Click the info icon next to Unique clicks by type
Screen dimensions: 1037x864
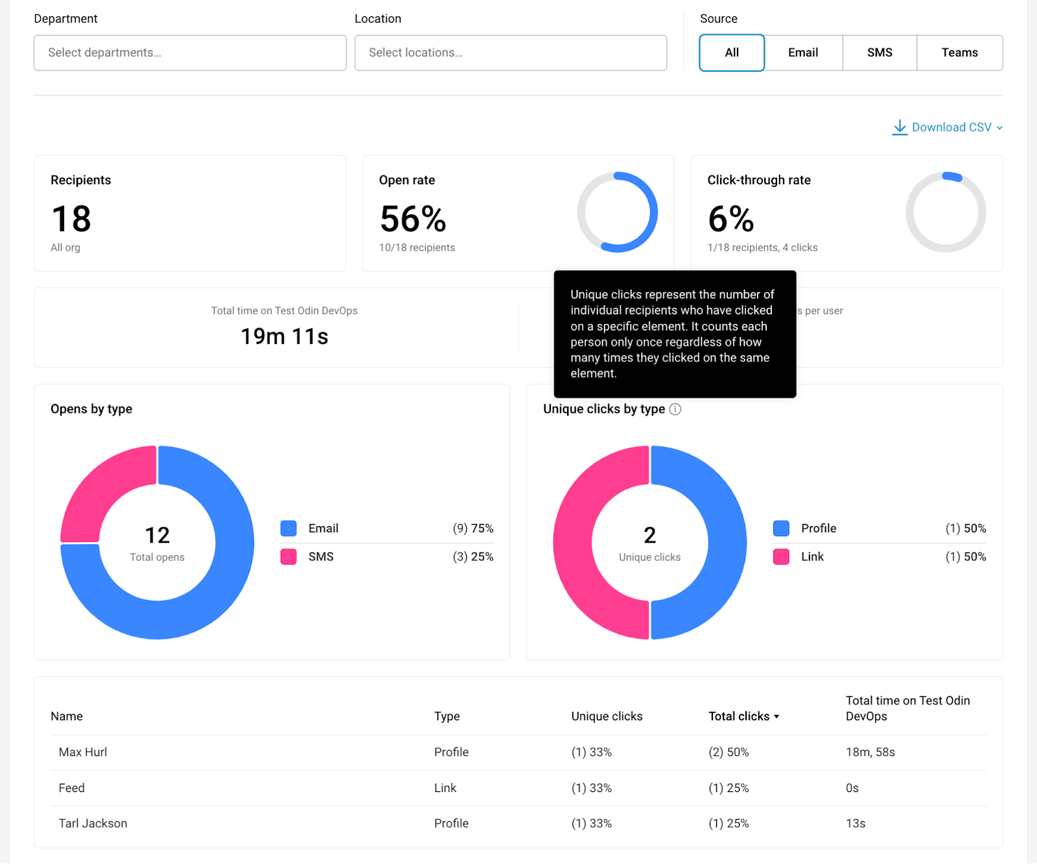676,409
